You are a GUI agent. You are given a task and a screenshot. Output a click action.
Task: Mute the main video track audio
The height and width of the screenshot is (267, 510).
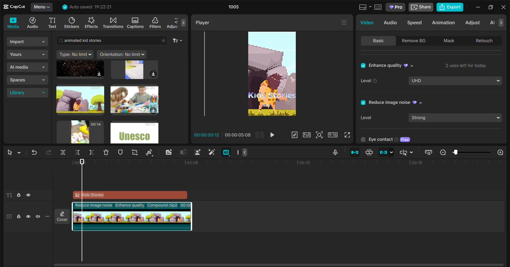(x=38, y=216)
